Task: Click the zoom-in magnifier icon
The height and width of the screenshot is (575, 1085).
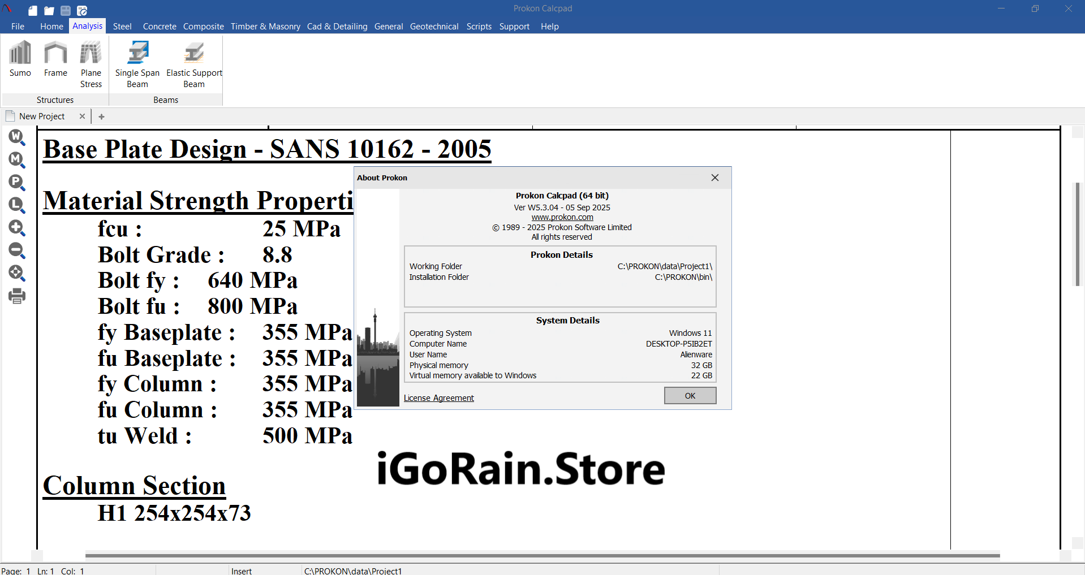Action: click(17, 228)
